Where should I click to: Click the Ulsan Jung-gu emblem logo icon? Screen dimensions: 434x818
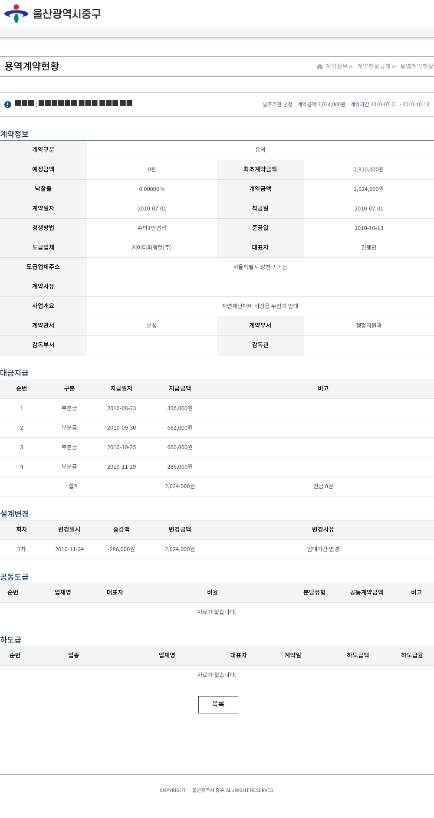pos(16,13)
